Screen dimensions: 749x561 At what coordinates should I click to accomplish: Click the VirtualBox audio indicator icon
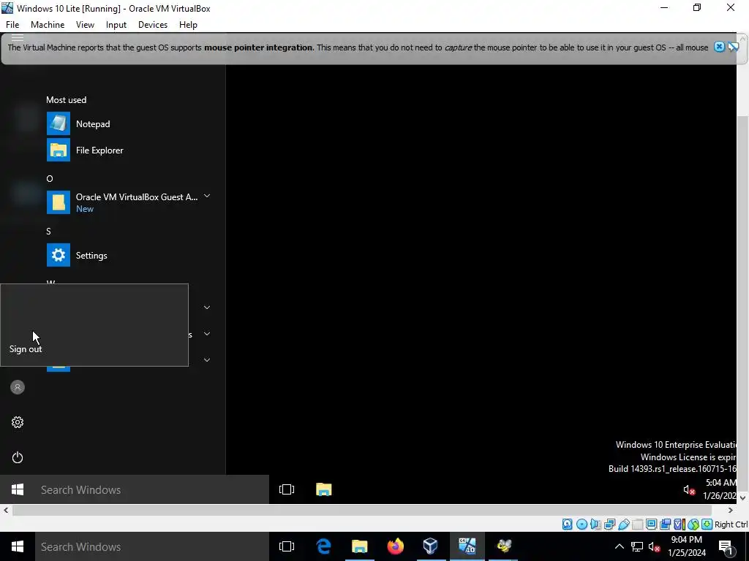(x=595, y=524)
